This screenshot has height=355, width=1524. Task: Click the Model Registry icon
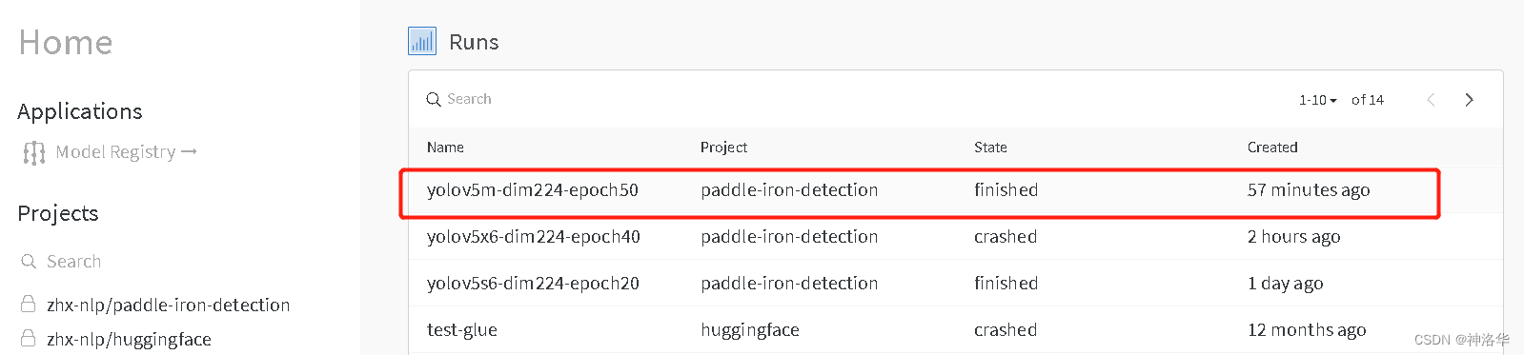34,152
